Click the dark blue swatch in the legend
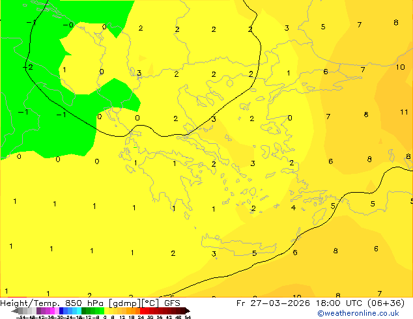The image size is (413, 319). 61,311
